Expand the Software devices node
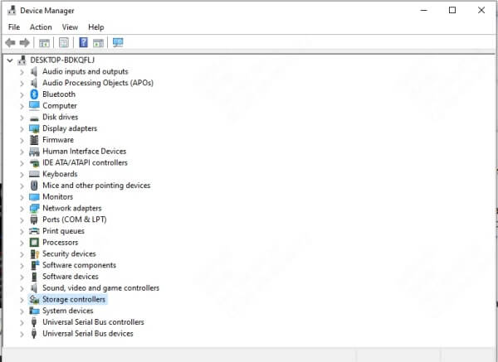This screenshot has width=498, height=362. point(22,277)
